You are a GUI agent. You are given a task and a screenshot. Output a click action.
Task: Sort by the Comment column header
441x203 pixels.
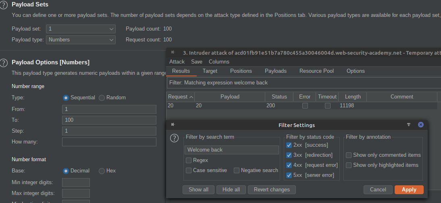click(401, 97)
